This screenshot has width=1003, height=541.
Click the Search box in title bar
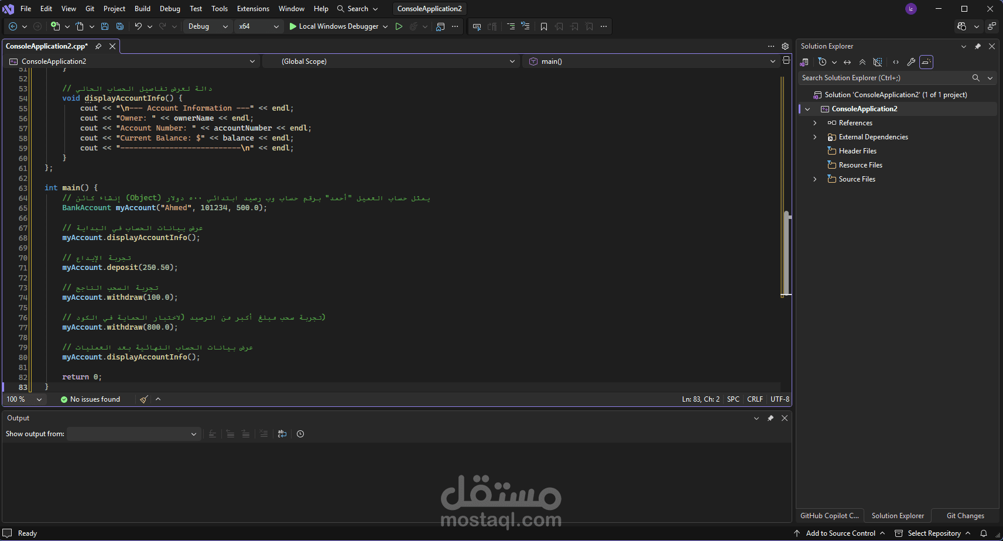click(x=358, y=9)
